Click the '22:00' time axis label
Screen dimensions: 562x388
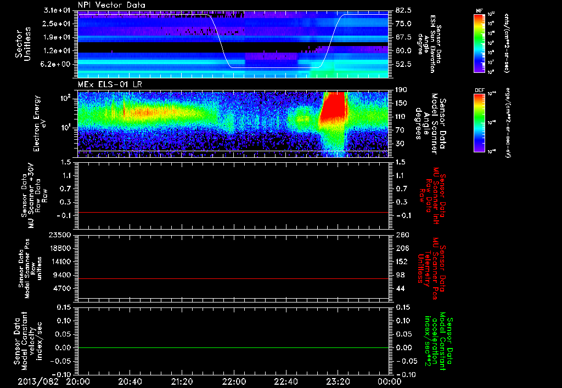click(x=234, y=381)
